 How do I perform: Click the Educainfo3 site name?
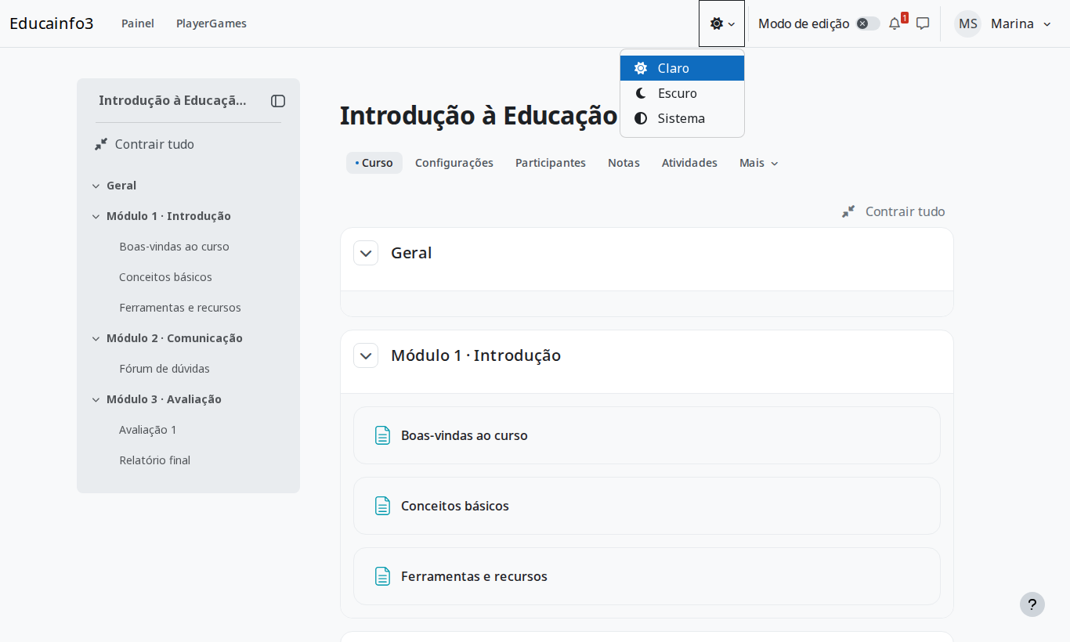52,23
